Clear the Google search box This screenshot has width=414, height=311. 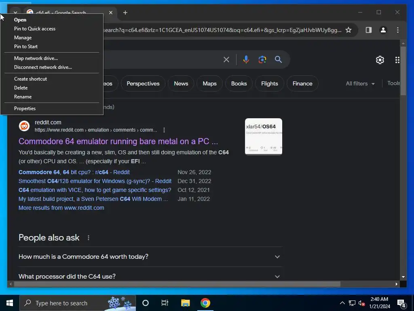click(x=226, y=60)
